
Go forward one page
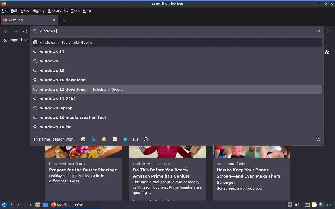(16, 31)
